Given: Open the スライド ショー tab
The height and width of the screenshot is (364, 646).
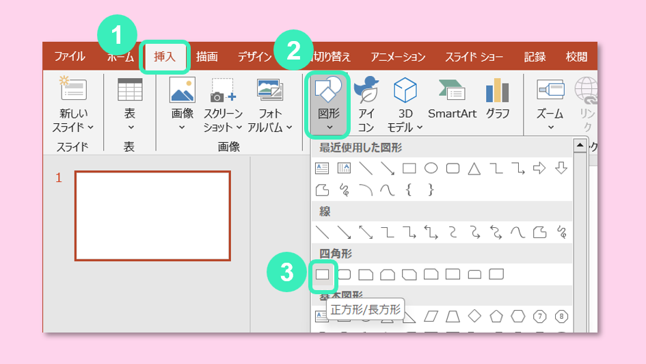Looking at the screenshot, I should point(474,57).
